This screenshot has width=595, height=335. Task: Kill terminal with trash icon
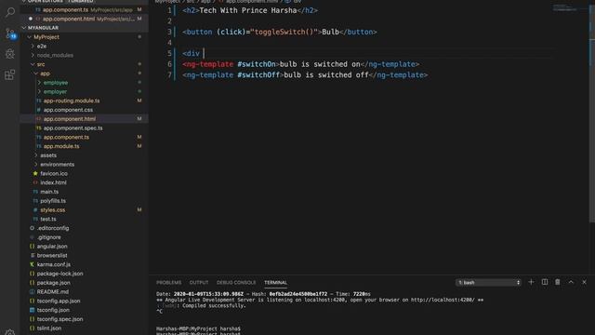(558, 282)
